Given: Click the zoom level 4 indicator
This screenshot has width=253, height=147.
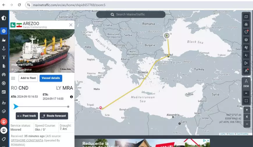Looking at the screenshot, I should [247, 117].
